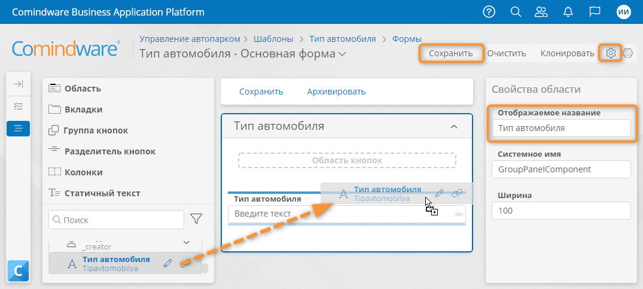
Task: Open the users group icon
Action: coord(541,12)
